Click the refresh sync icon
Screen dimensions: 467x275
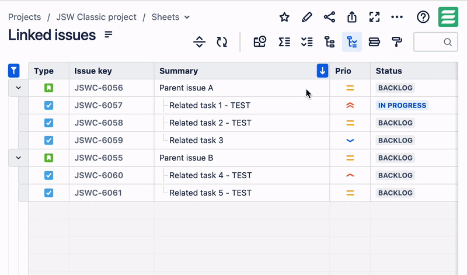coord(222,42)
